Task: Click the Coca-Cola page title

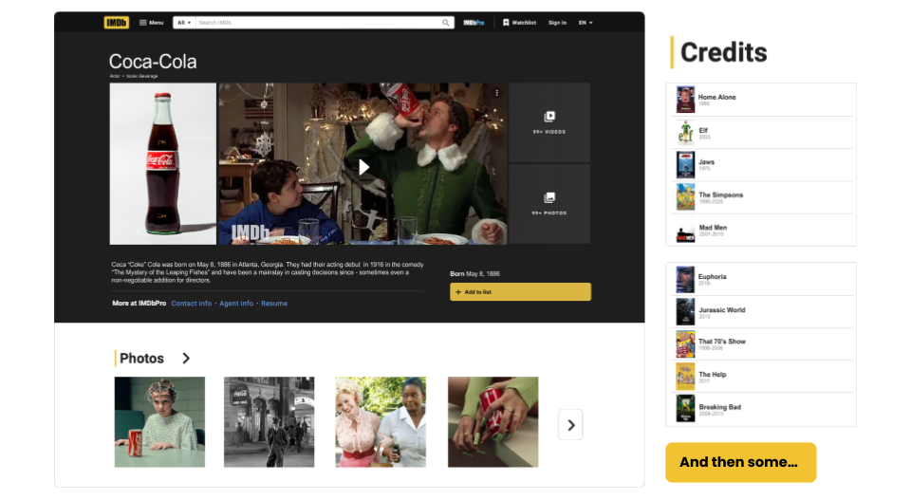Action: [153, 62]
